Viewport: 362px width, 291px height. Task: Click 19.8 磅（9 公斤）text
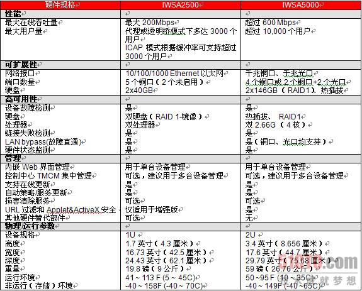(x=155, y=269)
